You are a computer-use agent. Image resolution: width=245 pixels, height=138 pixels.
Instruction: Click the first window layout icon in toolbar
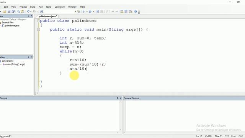(x=122, y=11)
